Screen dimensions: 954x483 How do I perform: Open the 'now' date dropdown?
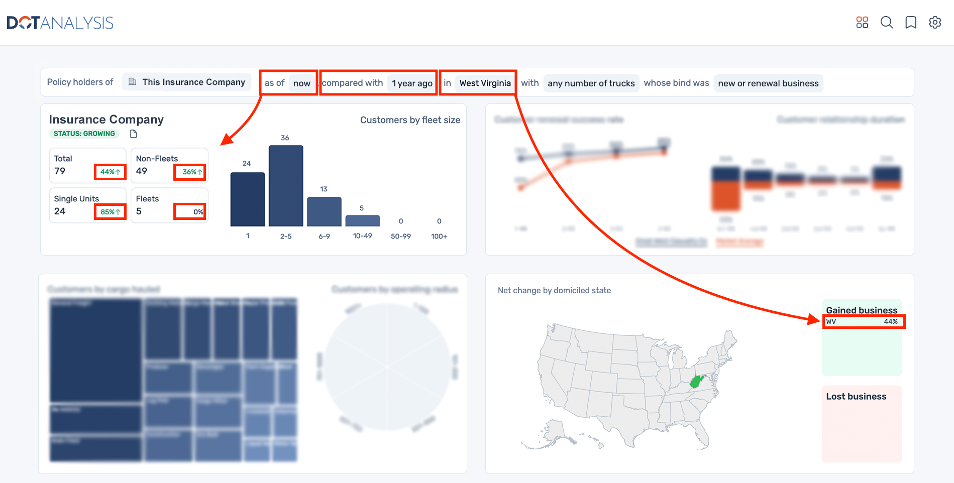pyautogui.click(x=302, y=83)
